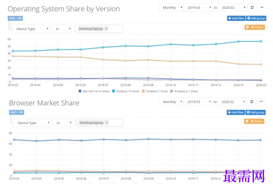
Task: Open more options for Operating System chart
Action: [x=262, y=8]
